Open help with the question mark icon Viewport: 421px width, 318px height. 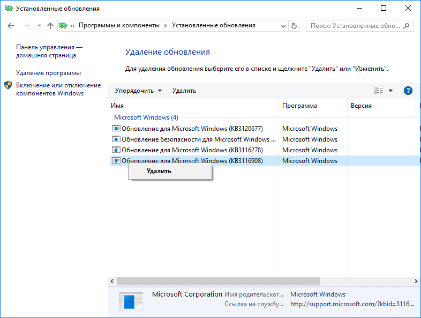pyautogui.click(x=408, y=91)
